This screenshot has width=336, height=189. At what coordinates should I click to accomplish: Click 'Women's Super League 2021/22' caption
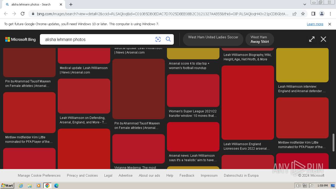coord(193,113)
